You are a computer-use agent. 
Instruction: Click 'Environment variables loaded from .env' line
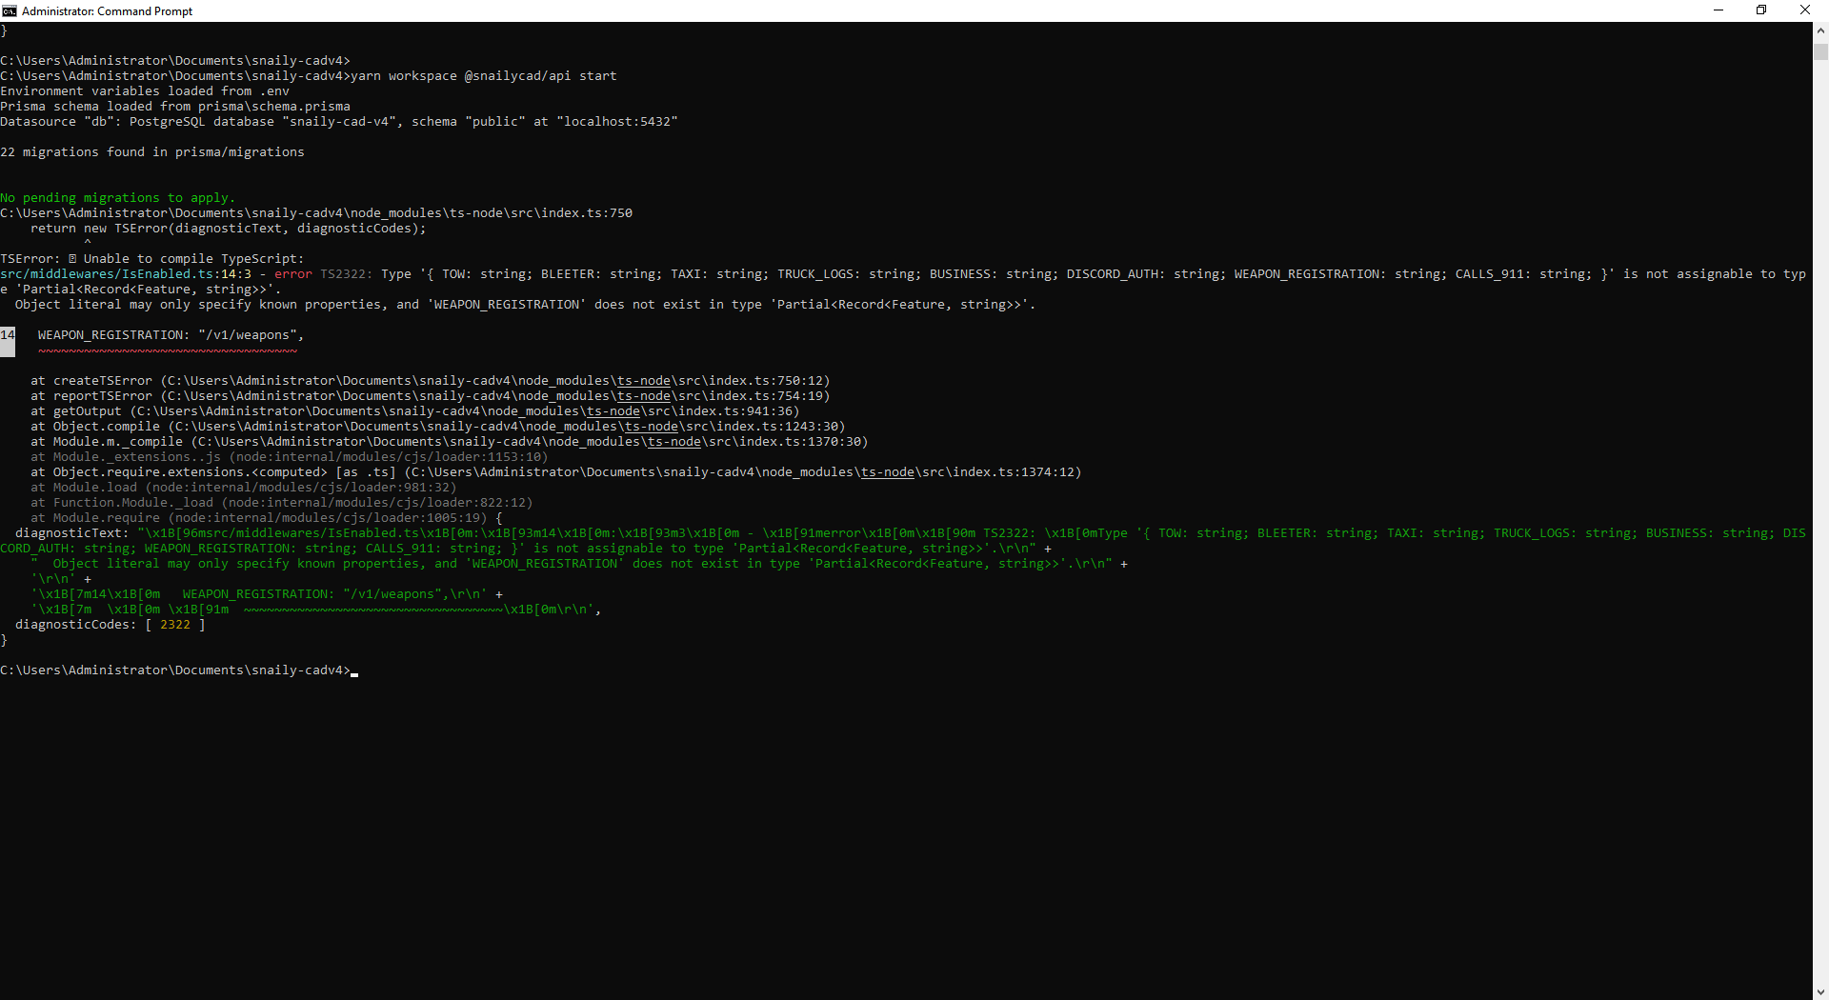[x=145, y=91]
